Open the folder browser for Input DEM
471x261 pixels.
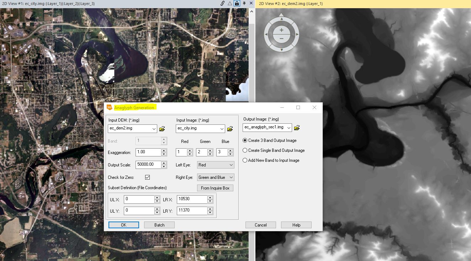(x=163, y=129)
